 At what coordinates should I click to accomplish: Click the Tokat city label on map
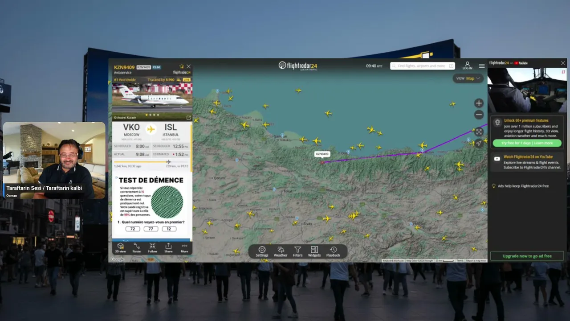point(287,191)
